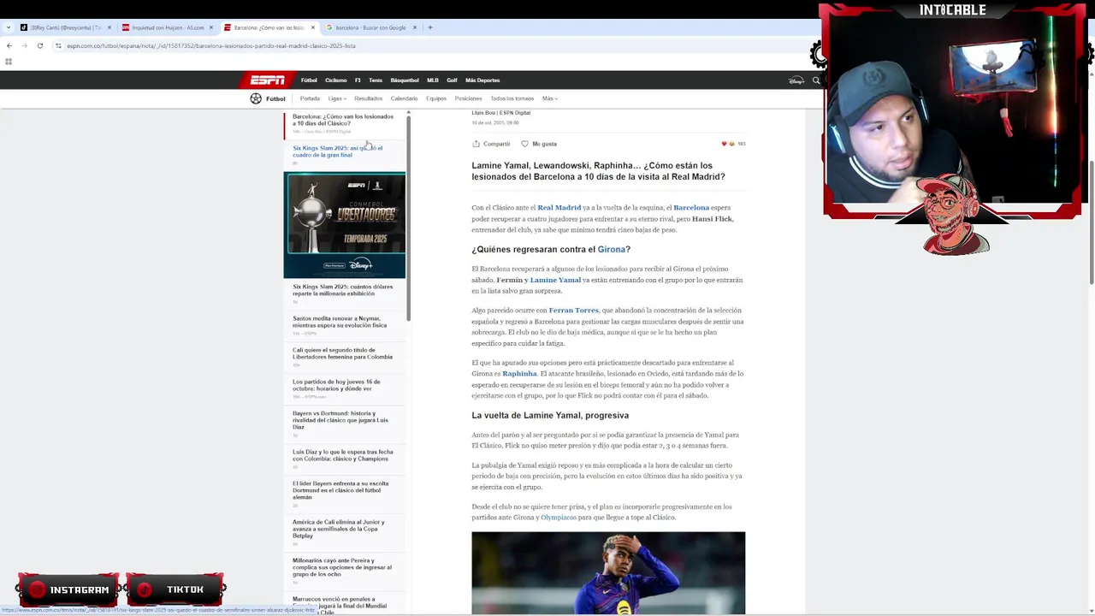1095x616 pixels.
Task: Click the address bar URL field
Action: [x=428, y=45]
